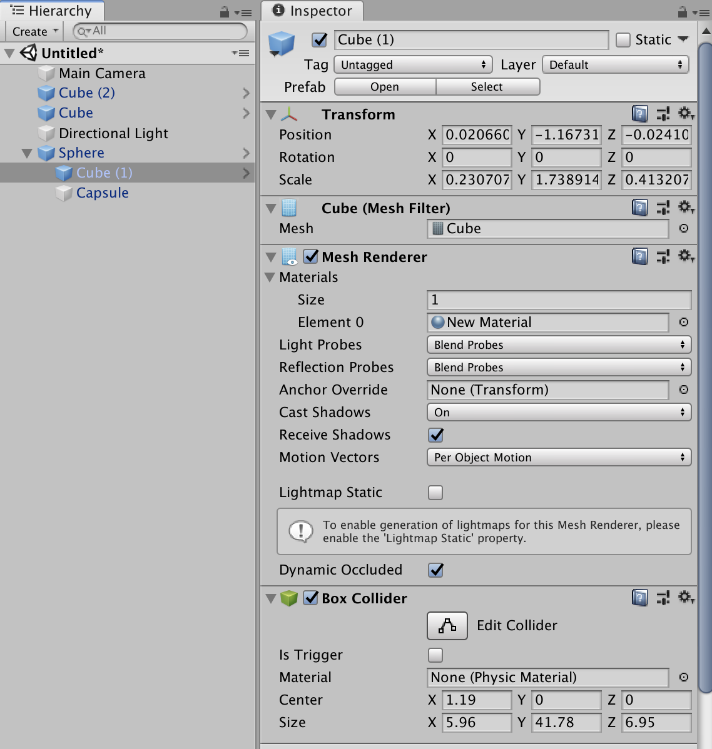Switch to the Inspector tab
The height and width of the screenshot is (749, 712).
pos(312,11)
